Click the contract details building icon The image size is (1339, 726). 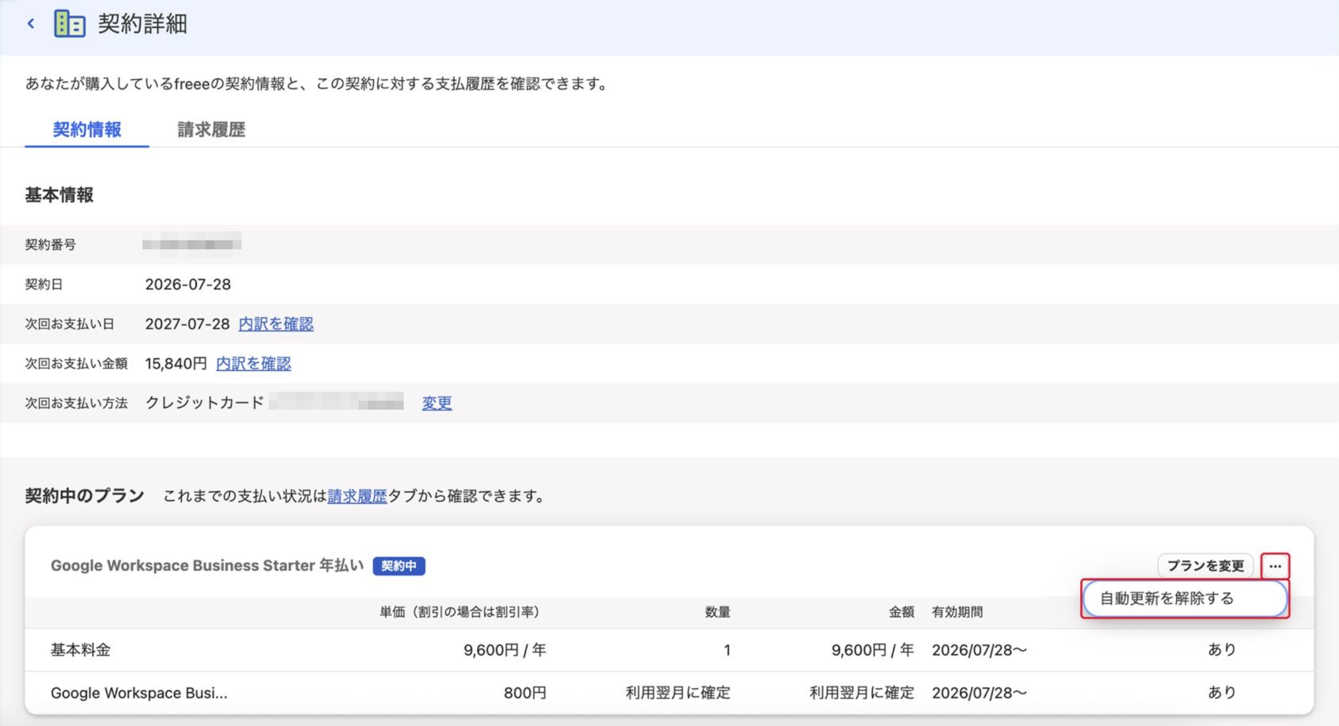click(70, 24)
